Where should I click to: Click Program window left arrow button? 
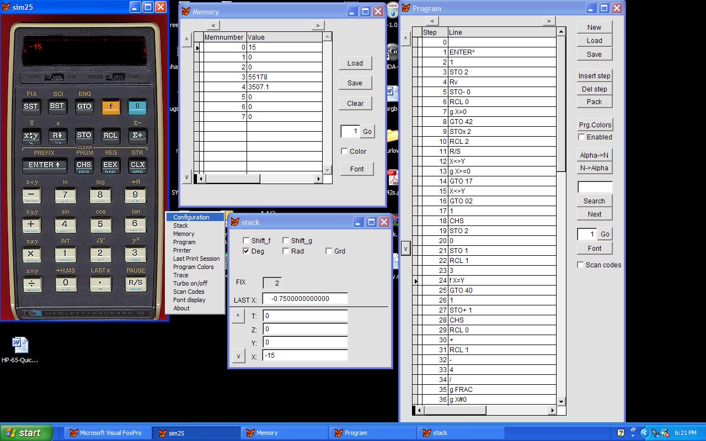point(432,21)
